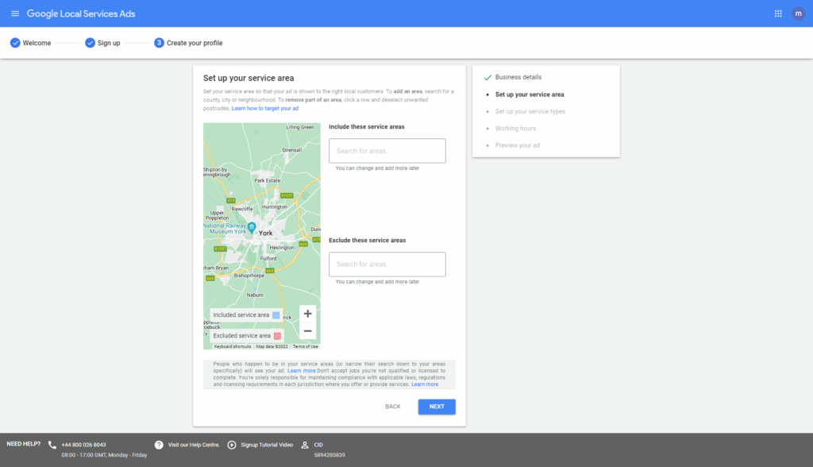Click the red excluded service area swatch
This screenshot has height=467, width=813.
tap(277, 336)
